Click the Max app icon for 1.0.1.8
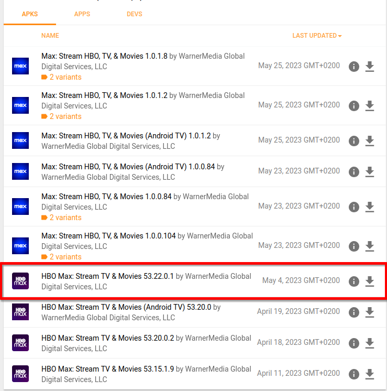Viewport: 387px width, 391px height. 20,66
